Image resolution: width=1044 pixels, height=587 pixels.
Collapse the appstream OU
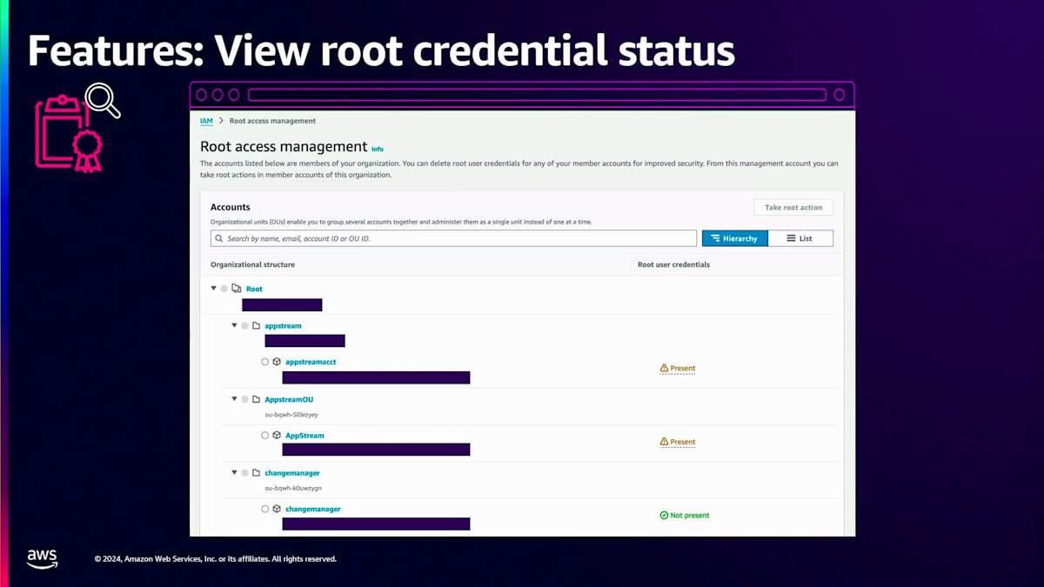tap(234, 325)
